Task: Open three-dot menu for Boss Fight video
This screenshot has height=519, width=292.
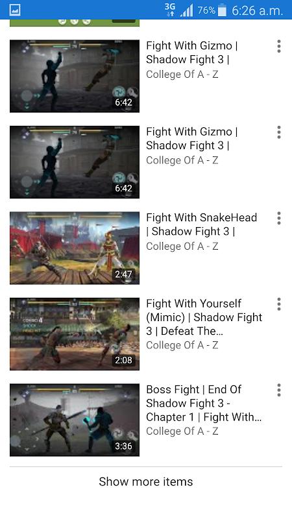Action: coord(279,391)
